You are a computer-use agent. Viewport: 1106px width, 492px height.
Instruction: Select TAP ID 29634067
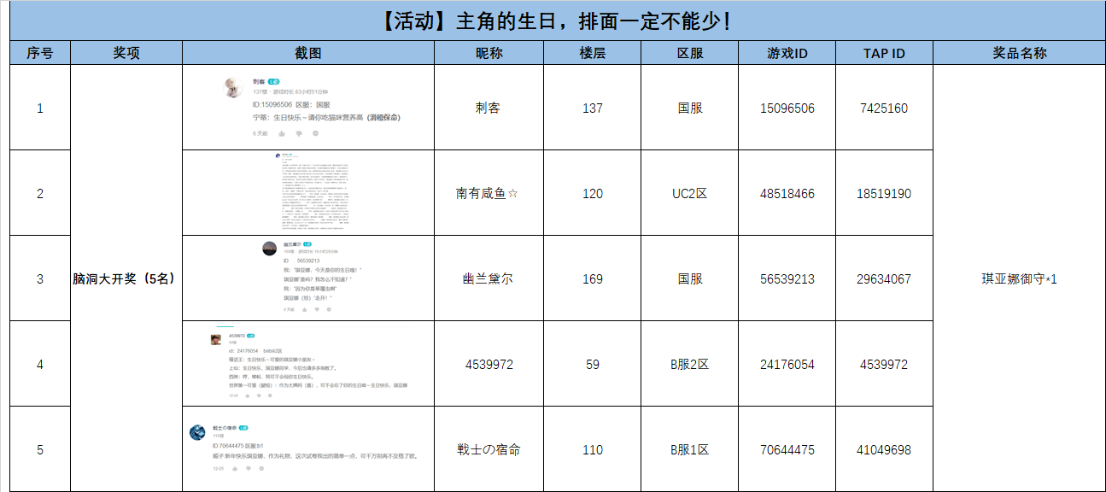pyautogui.click(x=884, y=278)
